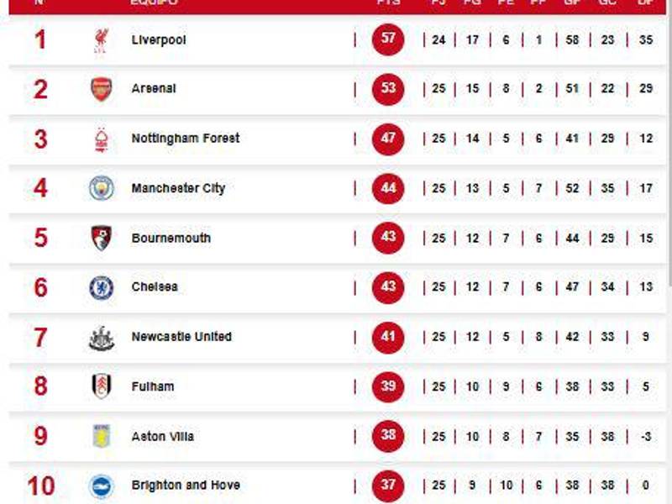
Task: Click the Chelsea lion crest
Action: pos(100,286)
